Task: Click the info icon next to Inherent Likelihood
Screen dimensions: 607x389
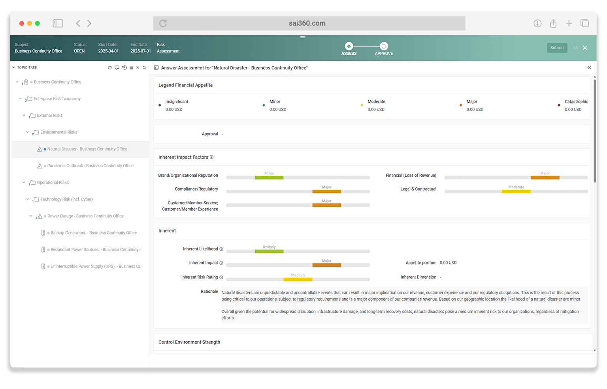Action: [221, 249]
